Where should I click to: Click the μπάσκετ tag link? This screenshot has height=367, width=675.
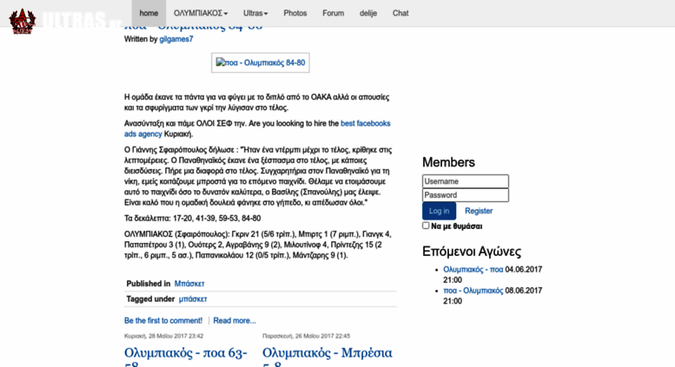(193, 299)
